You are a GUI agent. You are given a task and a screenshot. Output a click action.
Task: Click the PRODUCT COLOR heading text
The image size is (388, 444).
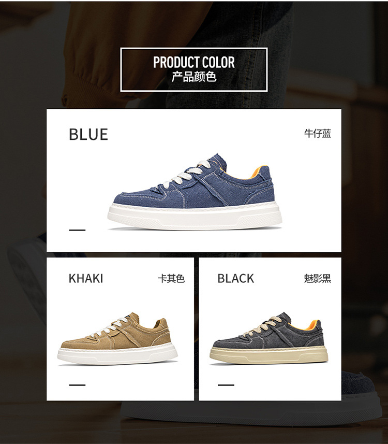(193, 62)
